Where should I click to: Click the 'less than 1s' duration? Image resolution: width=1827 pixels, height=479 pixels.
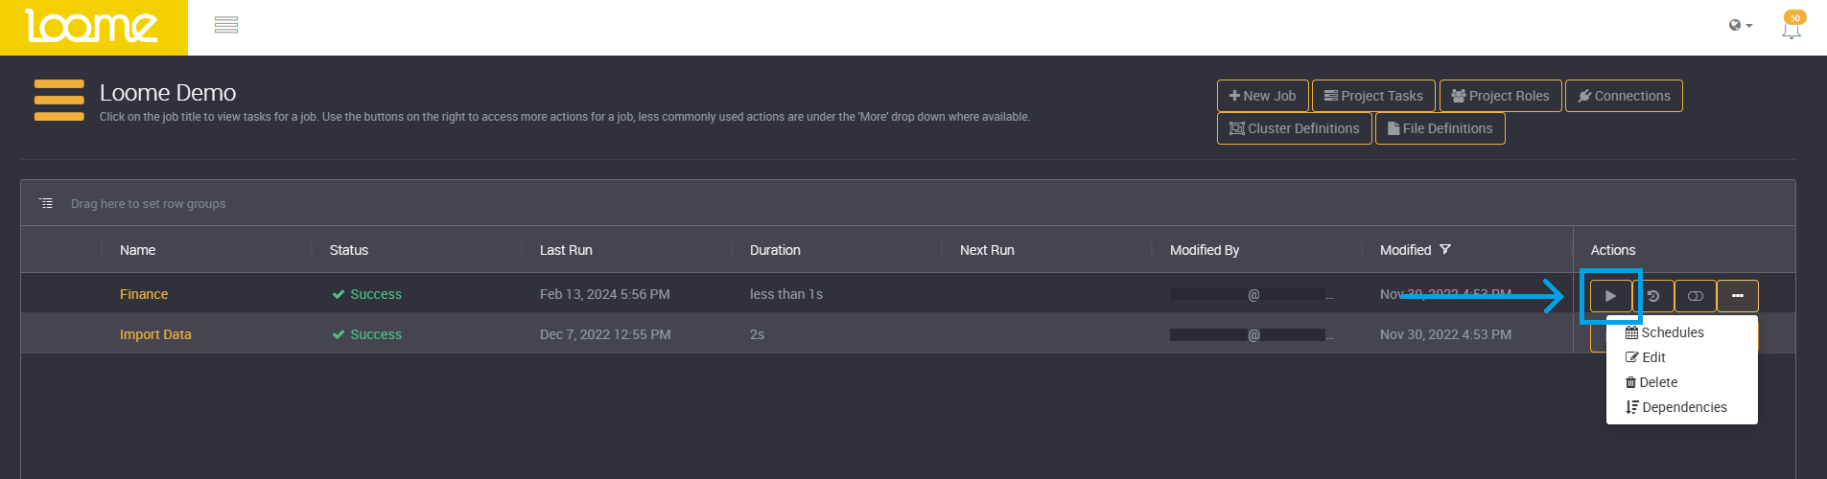coord(786,294)
